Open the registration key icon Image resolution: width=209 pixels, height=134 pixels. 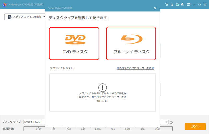click(172, 5)
